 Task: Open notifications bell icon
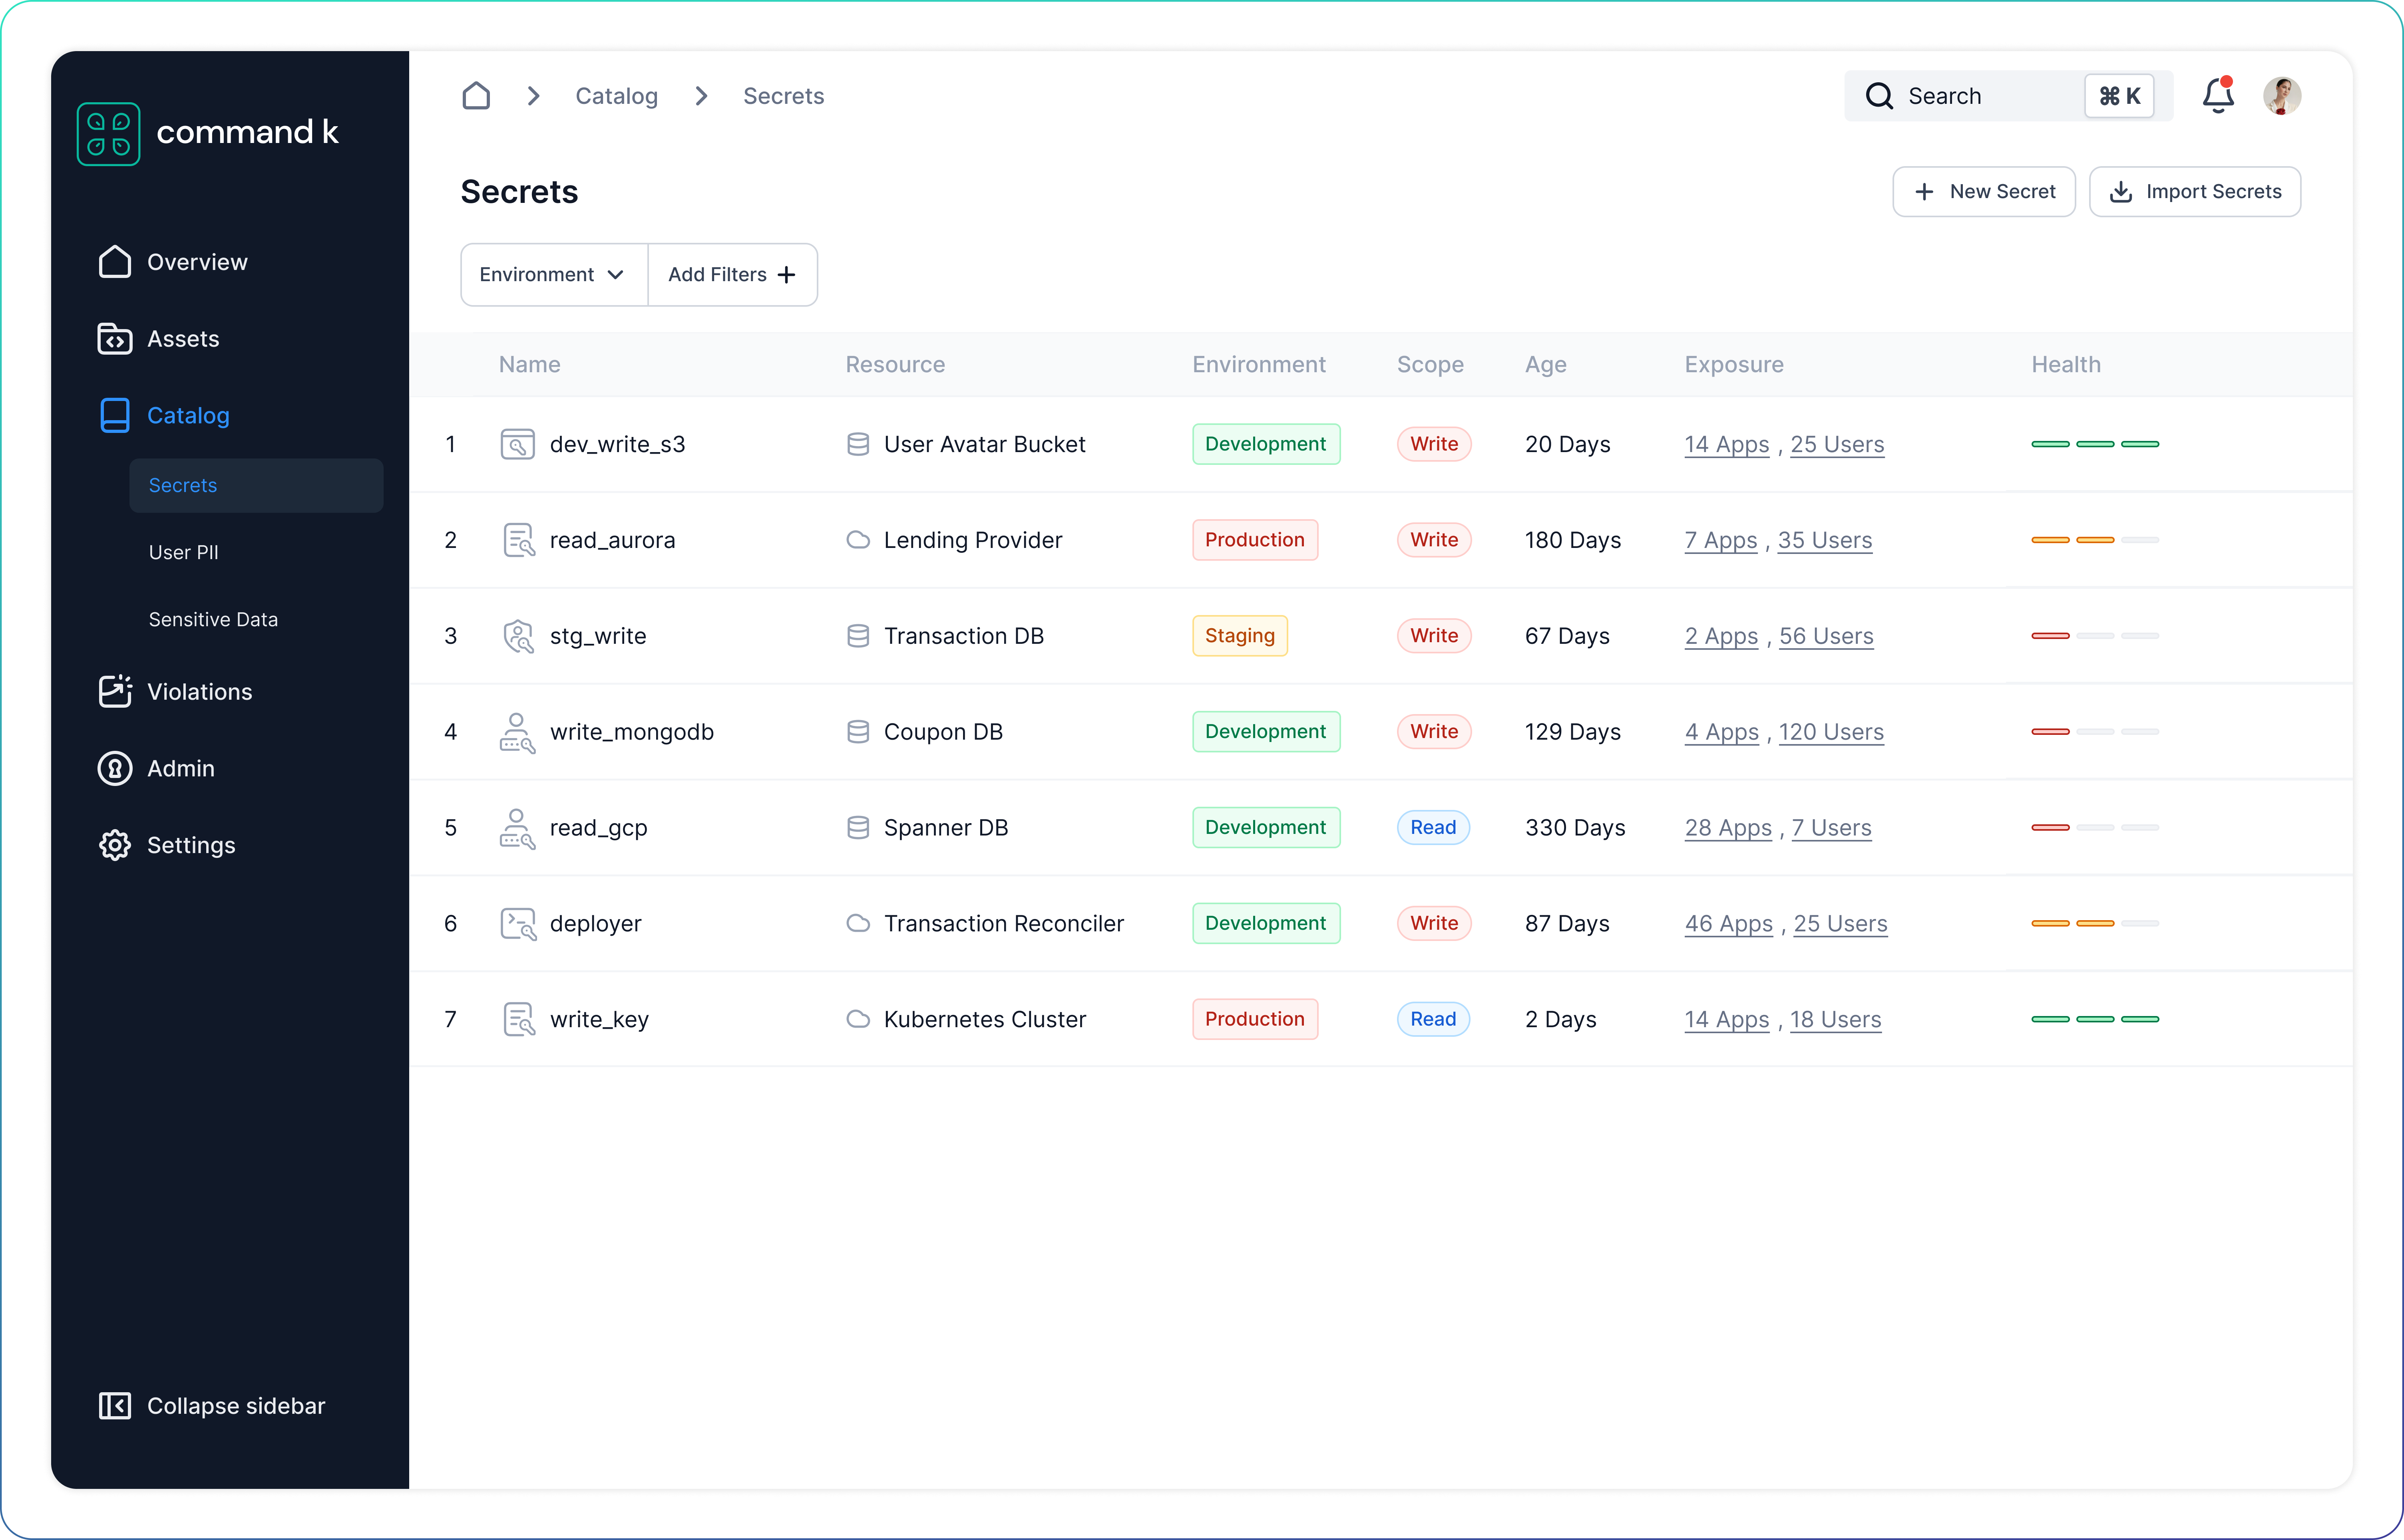[2218, 95]
